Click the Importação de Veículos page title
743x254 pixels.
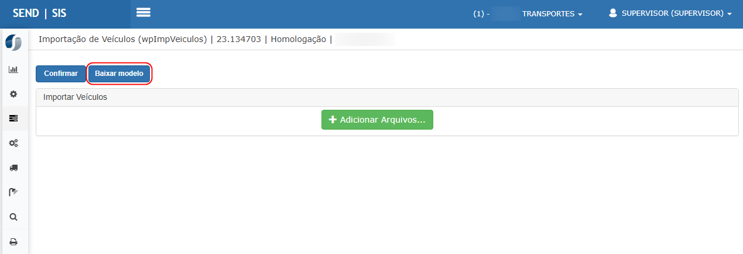(122, 40)
